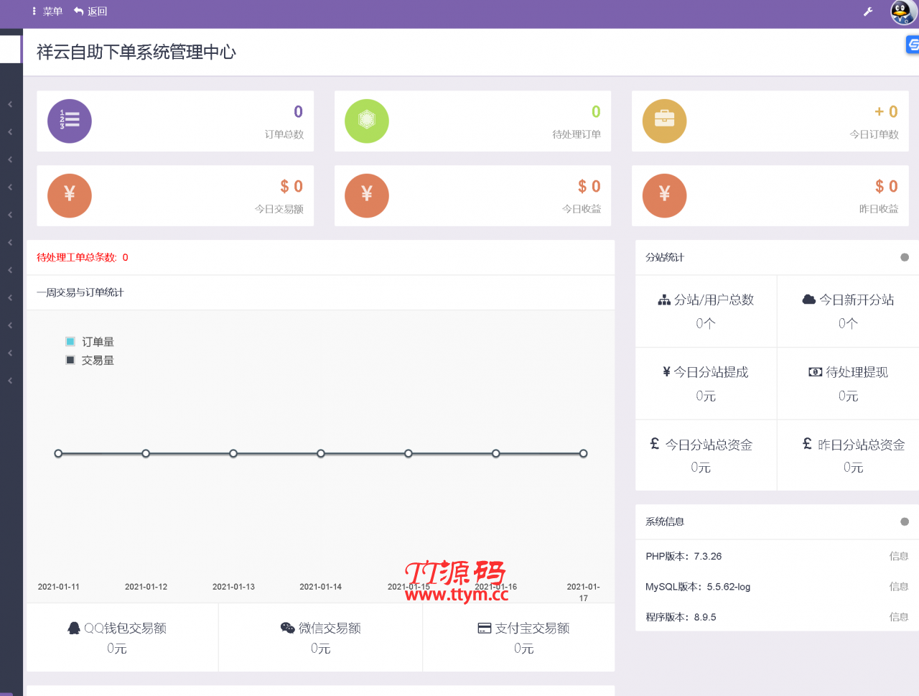Click the MySQL版本: 5.5.62-log text
This screenshot has width=919, height=696.
698,586
